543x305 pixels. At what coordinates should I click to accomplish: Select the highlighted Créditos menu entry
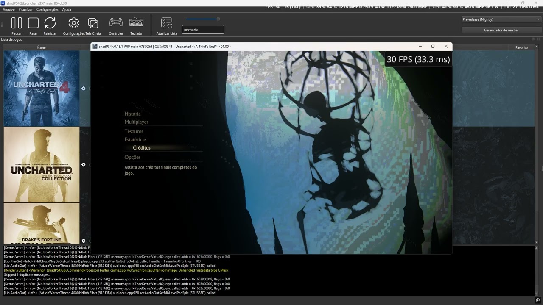pyautogui.click(x=142, y=147)
